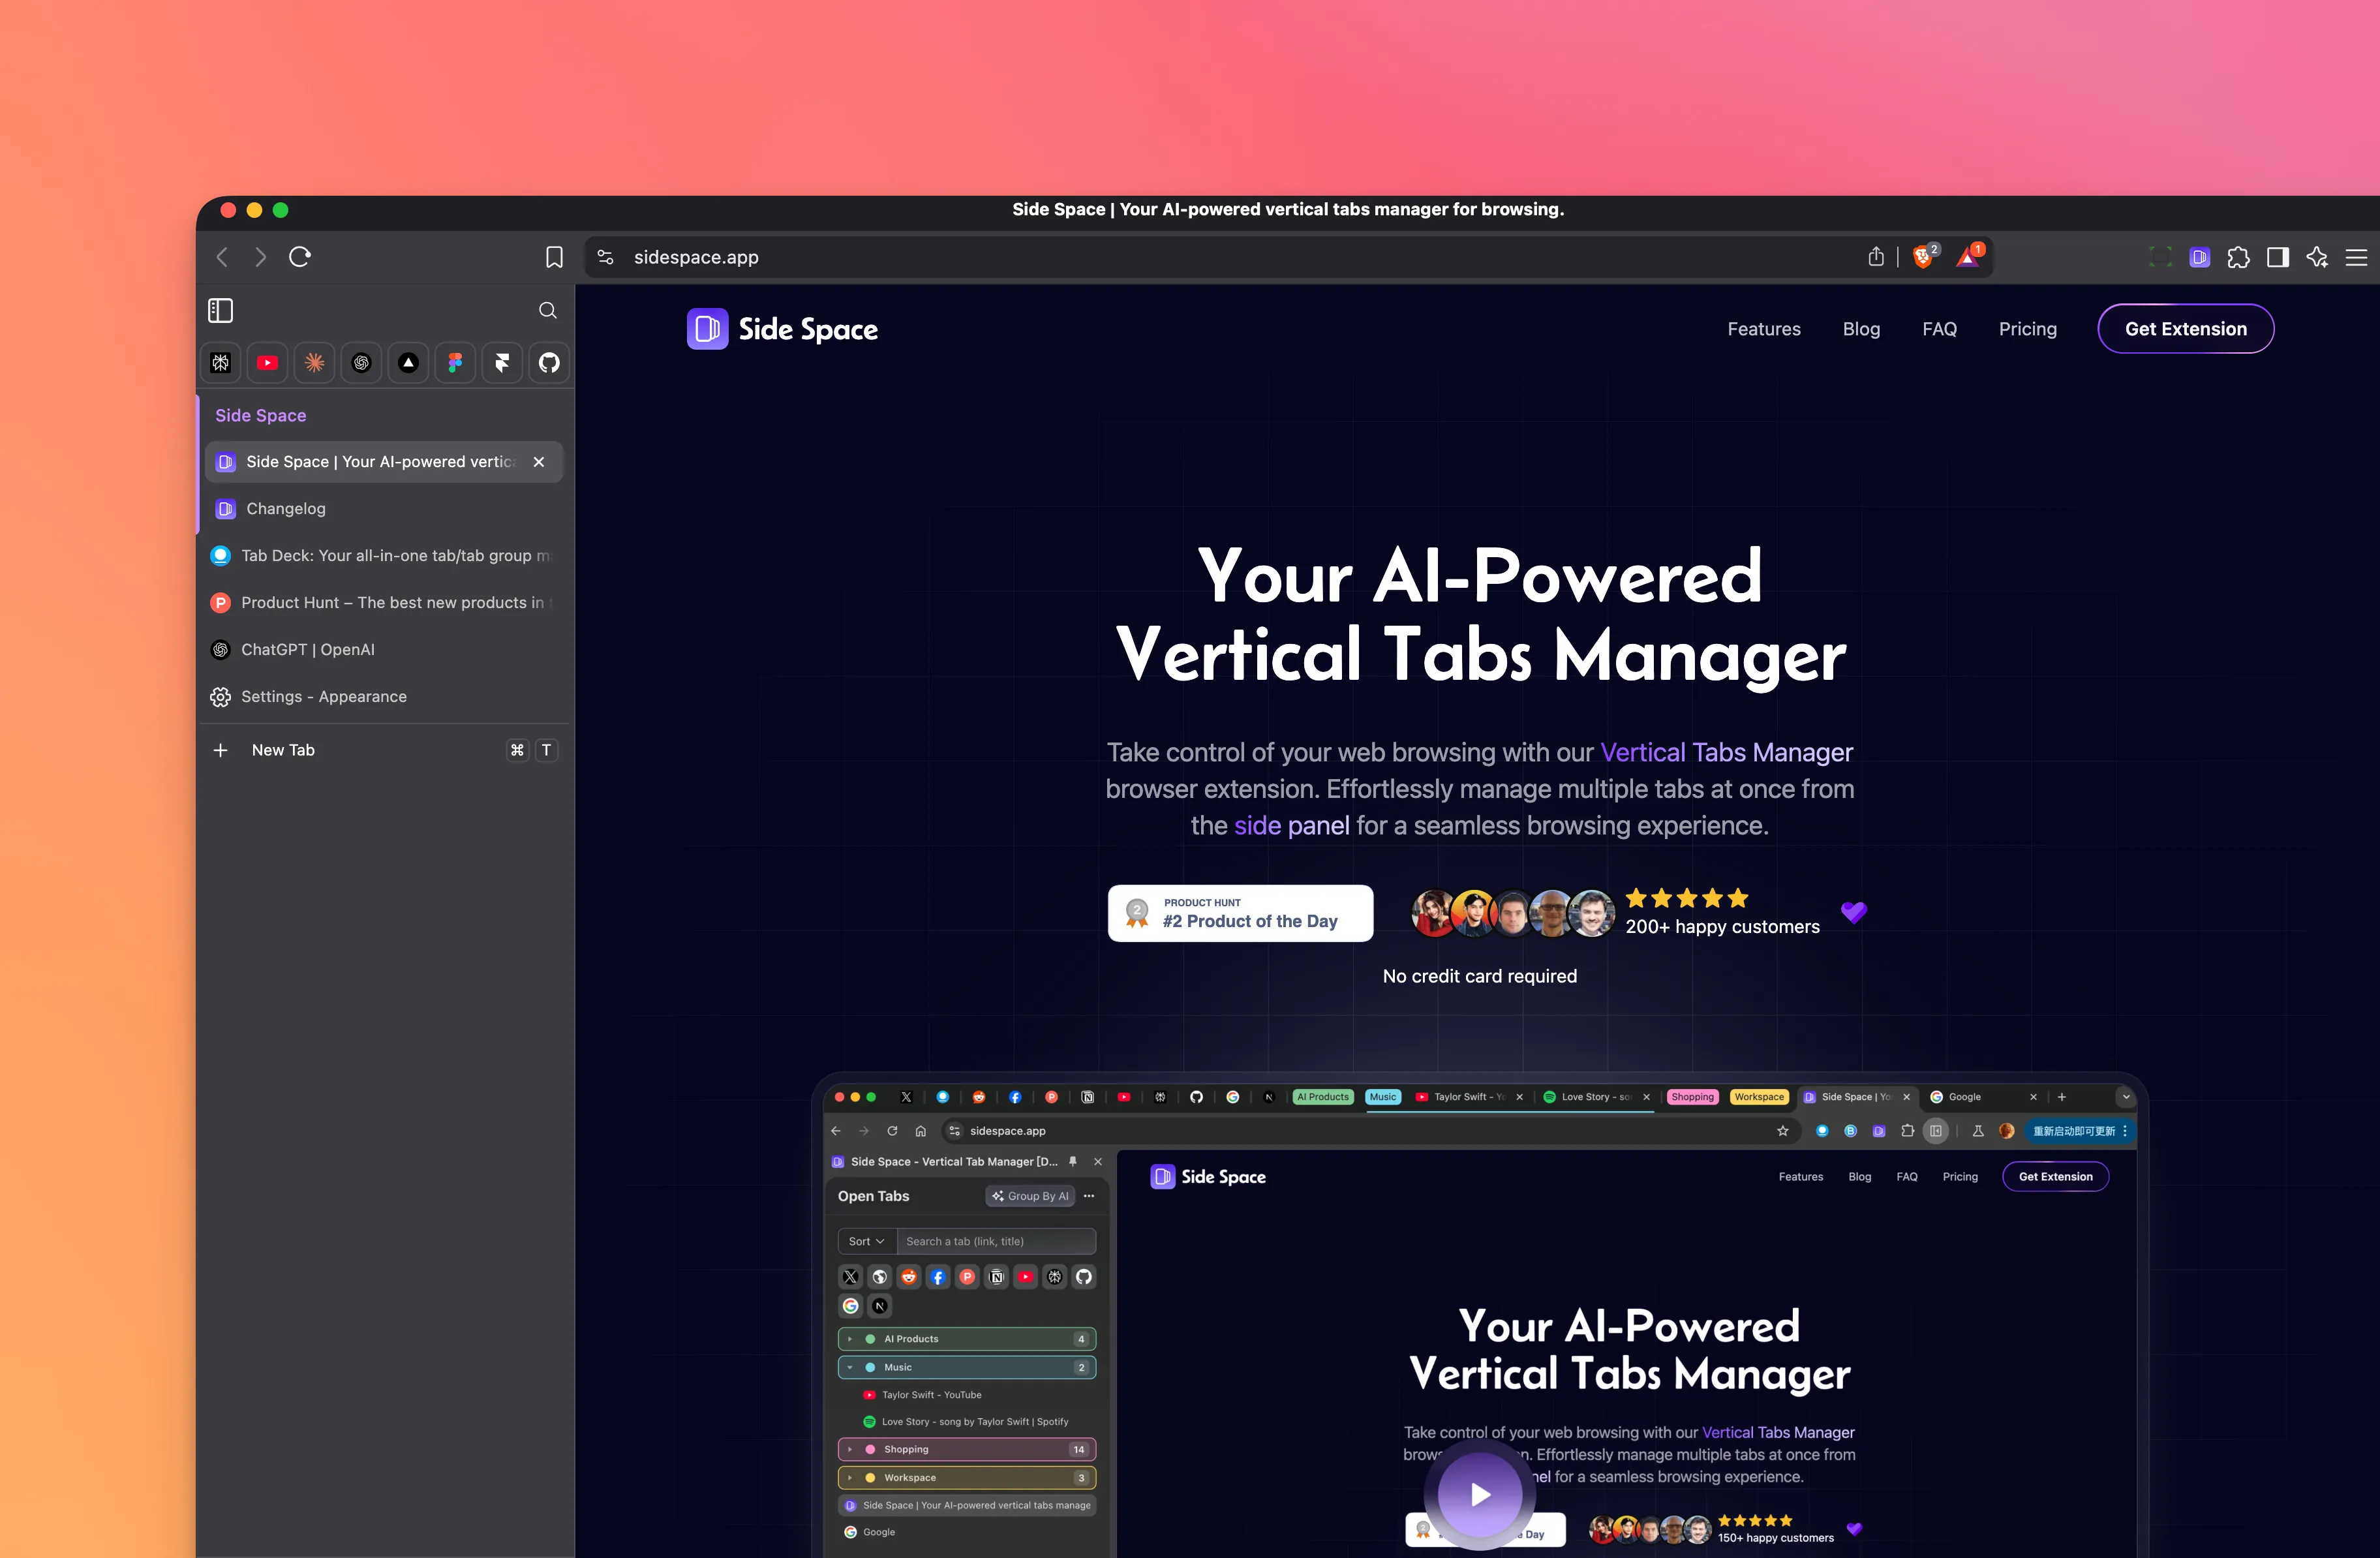Open the Pricing nav link
Screen dimensions: 2380x1558
click(x=2027, y=329)
